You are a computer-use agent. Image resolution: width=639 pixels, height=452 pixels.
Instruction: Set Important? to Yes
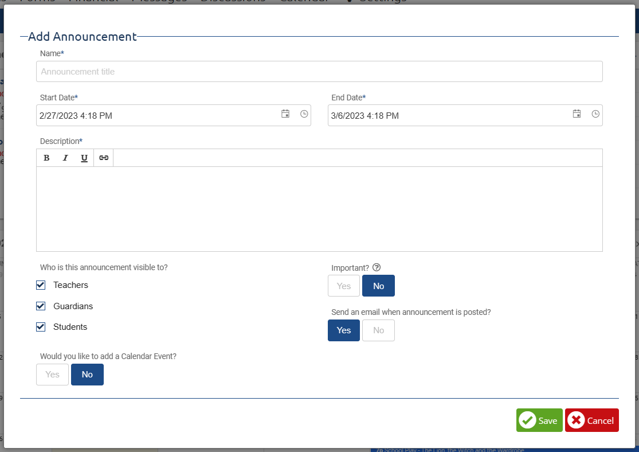click(x=343, y=285)
